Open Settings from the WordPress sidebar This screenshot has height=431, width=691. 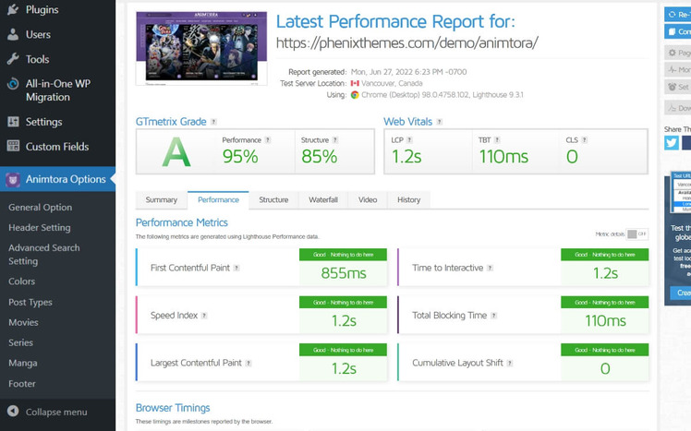tap(43, 122)
